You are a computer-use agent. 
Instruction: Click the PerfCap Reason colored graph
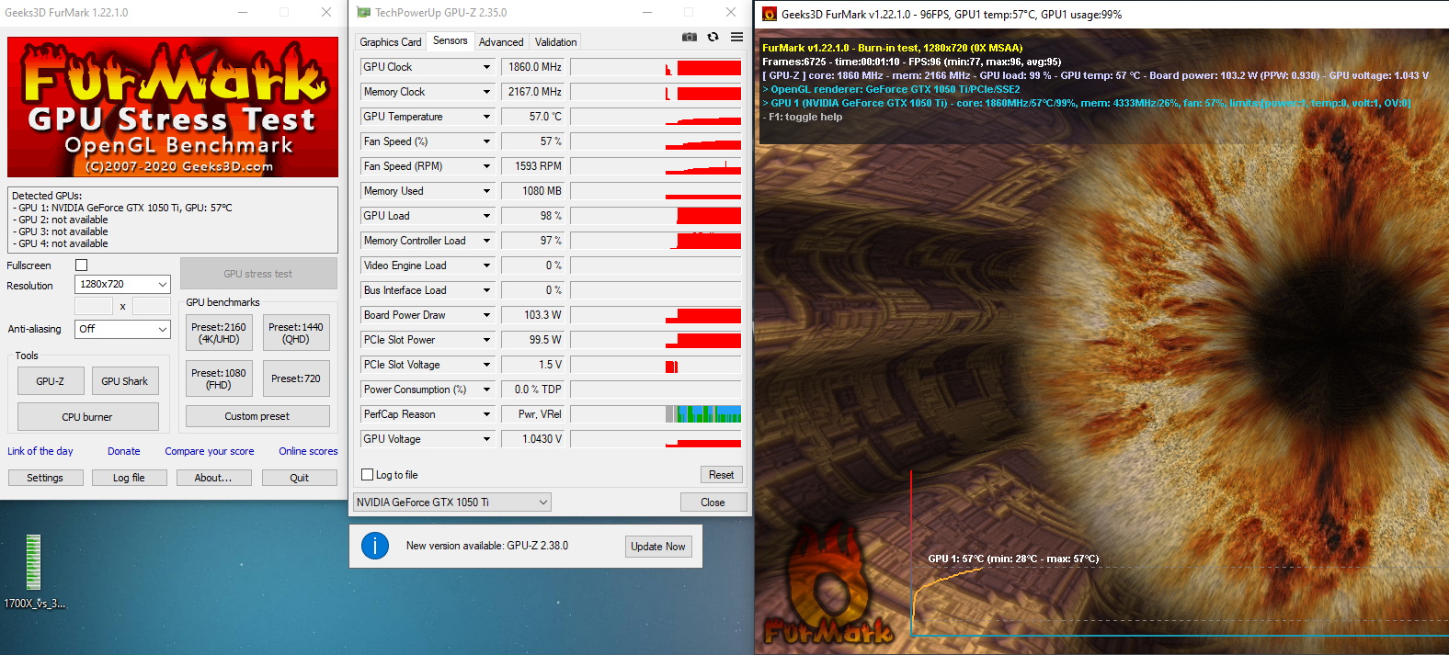(x=656, y=414)
